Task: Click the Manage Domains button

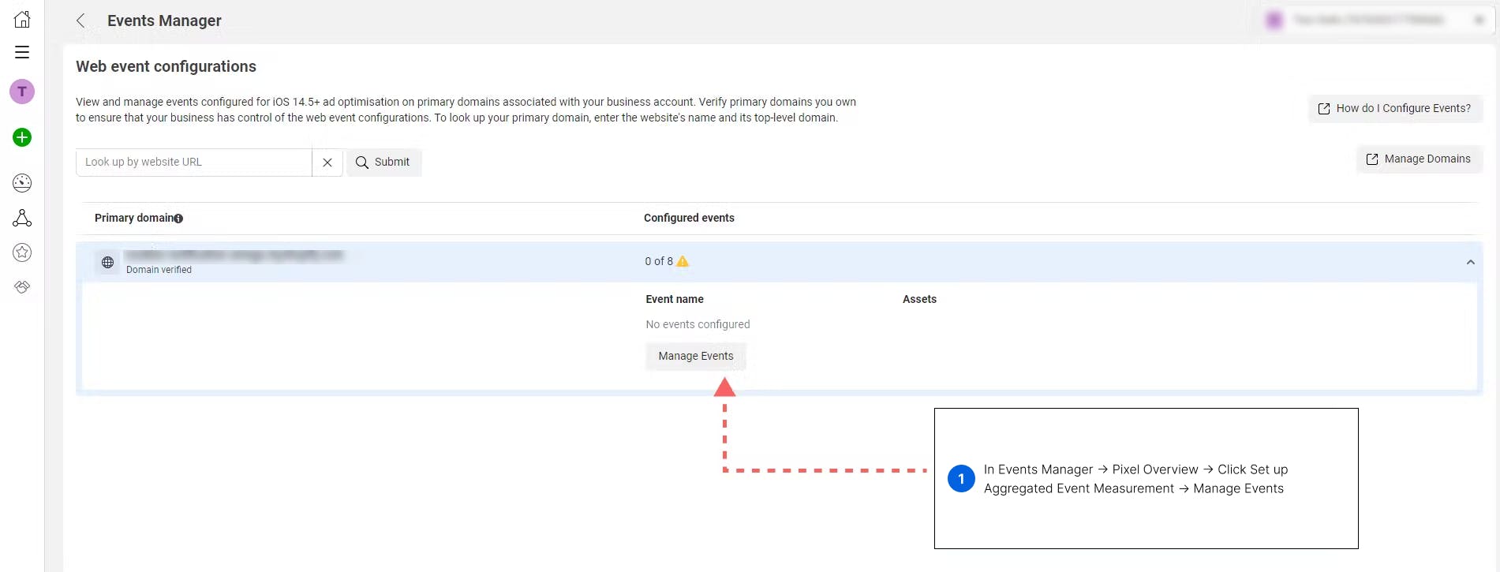Action: click(x=1419, y=159)
